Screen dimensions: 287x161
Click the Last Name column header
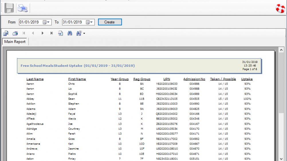click(x=35, y=79)
